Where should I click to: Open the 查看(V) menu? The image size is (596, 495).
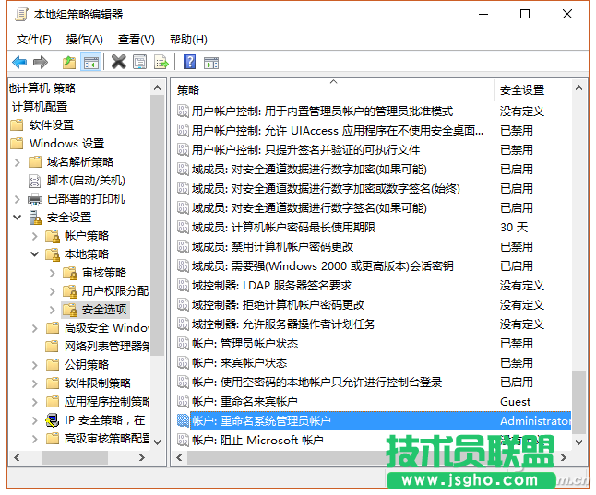pyautogui.click(x=137, y=40)
